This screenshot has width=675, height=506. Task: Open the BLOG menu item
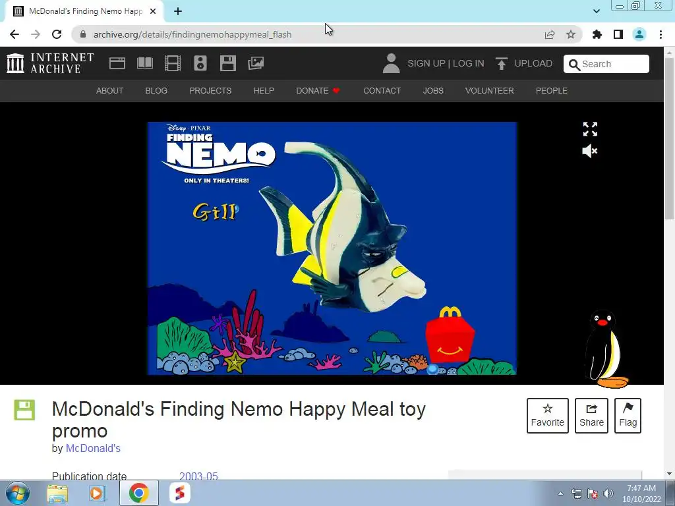click(156, 91)
